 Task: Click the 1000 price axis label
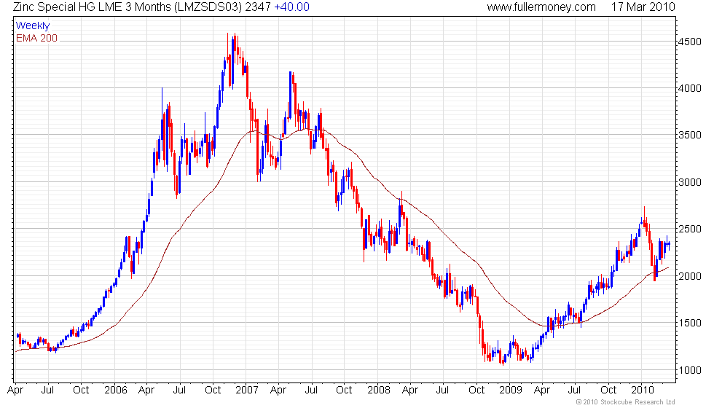(x=689, y=370)
